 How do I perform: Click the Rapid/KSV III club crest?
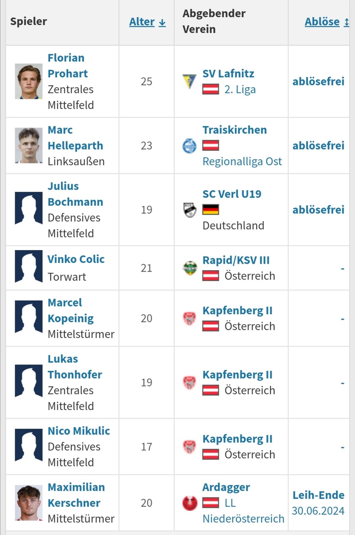(190, 268)
